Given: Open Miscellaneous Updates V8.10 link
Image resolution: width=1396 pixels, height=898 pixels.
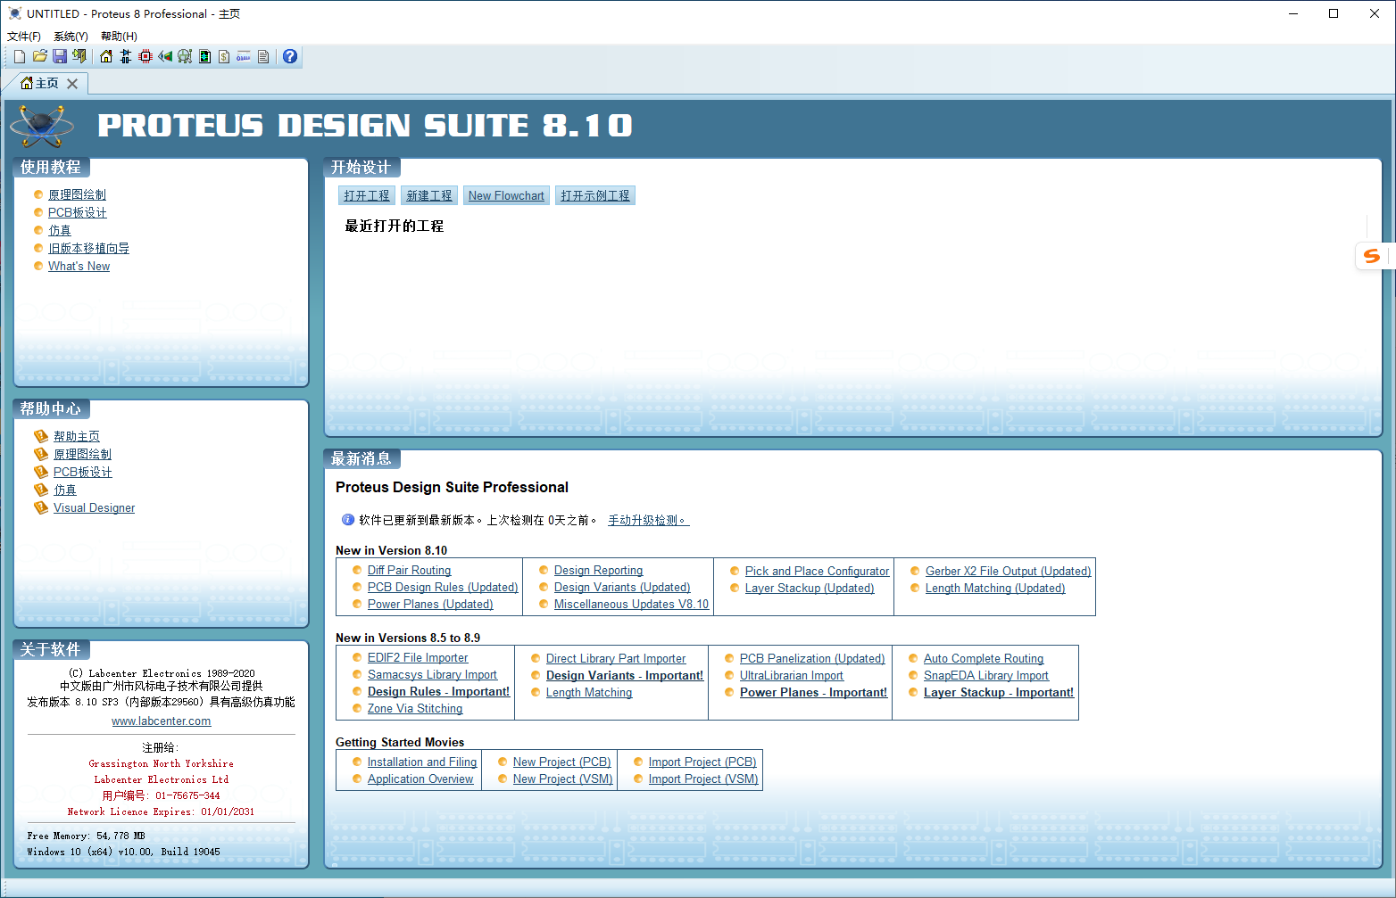Looking at the screenshot, I should [631, 604].
